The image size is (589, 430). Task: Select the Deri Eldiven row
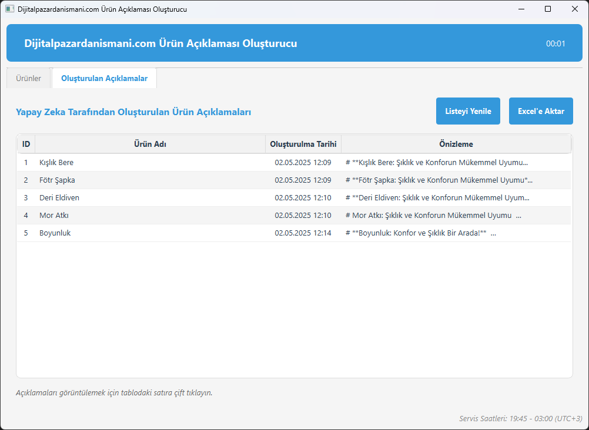pos(294,198)
